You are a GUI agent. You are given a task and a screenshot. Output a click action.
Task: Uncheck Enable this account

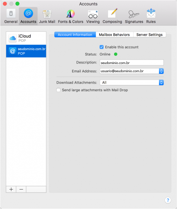coord(102,47)
